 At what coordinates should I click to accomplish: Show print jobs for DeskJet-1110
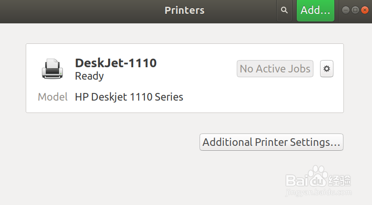[x=275, y=69]
